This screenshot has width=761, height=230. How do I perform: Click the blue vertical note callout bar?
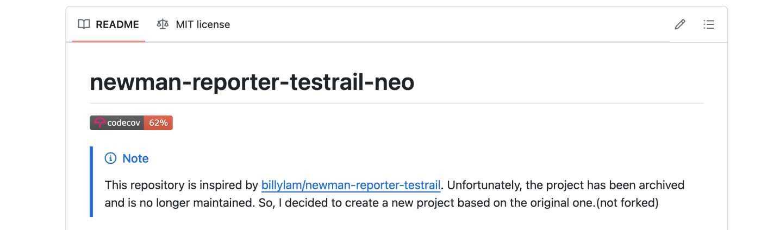tap(91, 182)
